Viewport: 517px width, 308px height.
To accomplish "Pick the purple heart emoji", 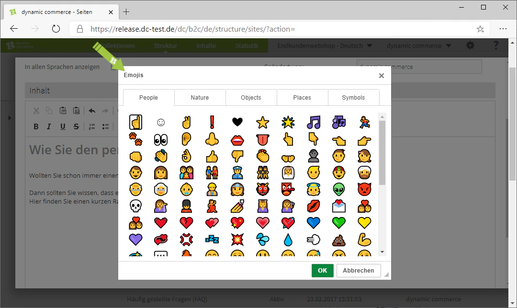I will 135,240.
